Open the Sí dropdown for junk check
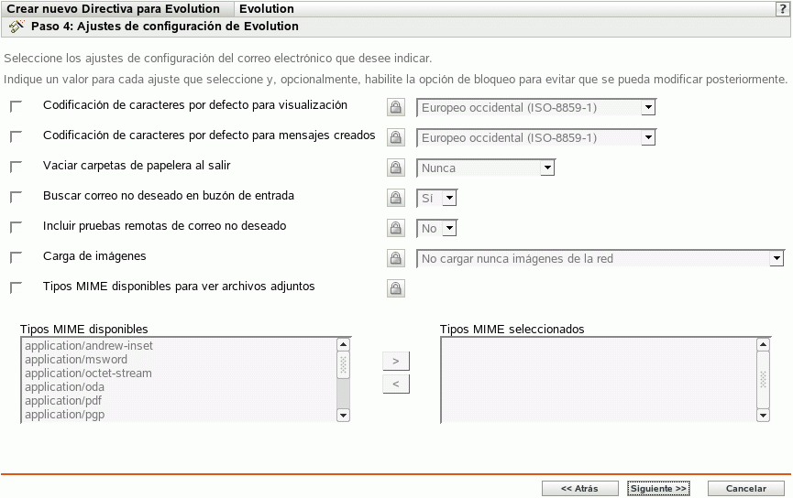 click(437, 199)
